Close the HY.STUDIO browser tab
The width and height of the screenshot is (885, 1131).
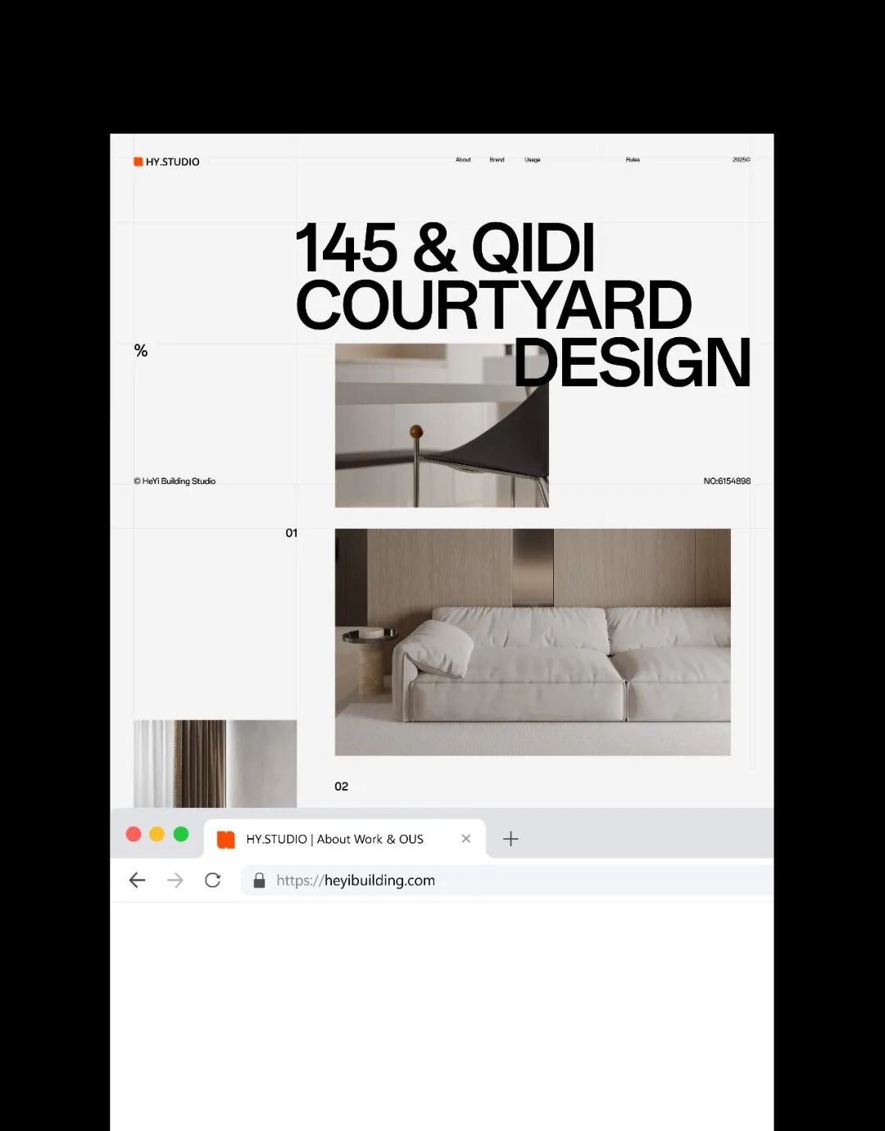pyautogui.click(x=466, y=838)
